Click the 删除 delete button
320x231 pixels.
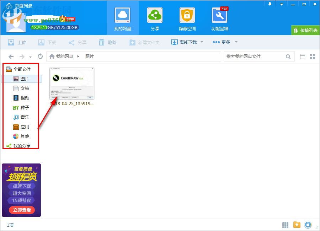click(108, 42)
